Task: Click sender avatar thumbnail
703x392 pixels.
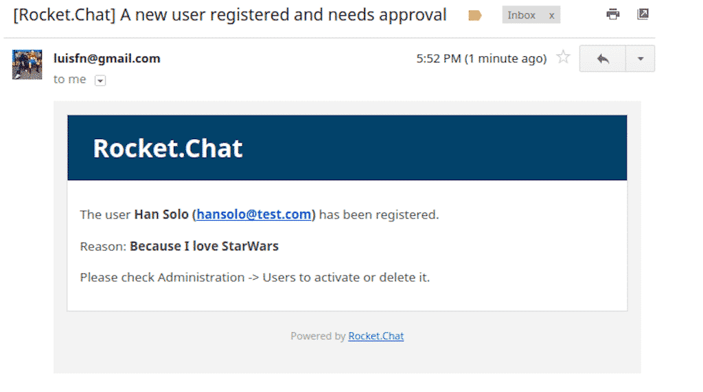Action: point(27,64)
